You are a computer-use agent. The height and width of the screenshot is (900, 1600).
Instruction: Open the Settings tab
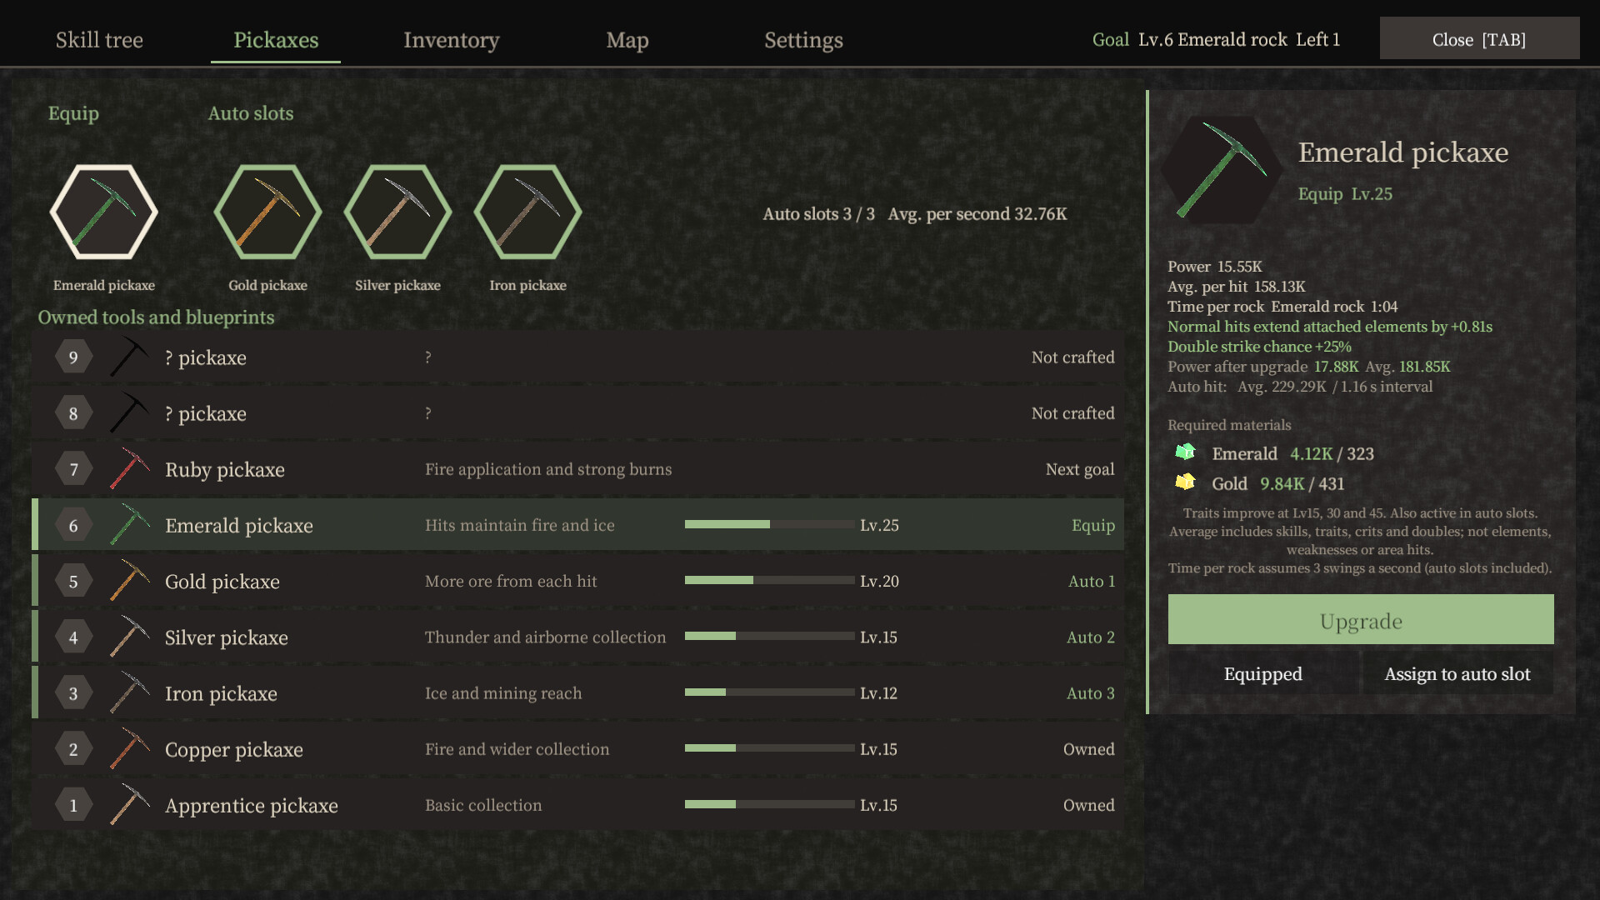click(803, 40)
